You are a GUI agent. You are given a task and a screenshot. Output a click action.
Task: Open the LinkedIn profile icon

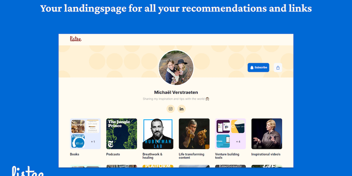click(181, 109)
